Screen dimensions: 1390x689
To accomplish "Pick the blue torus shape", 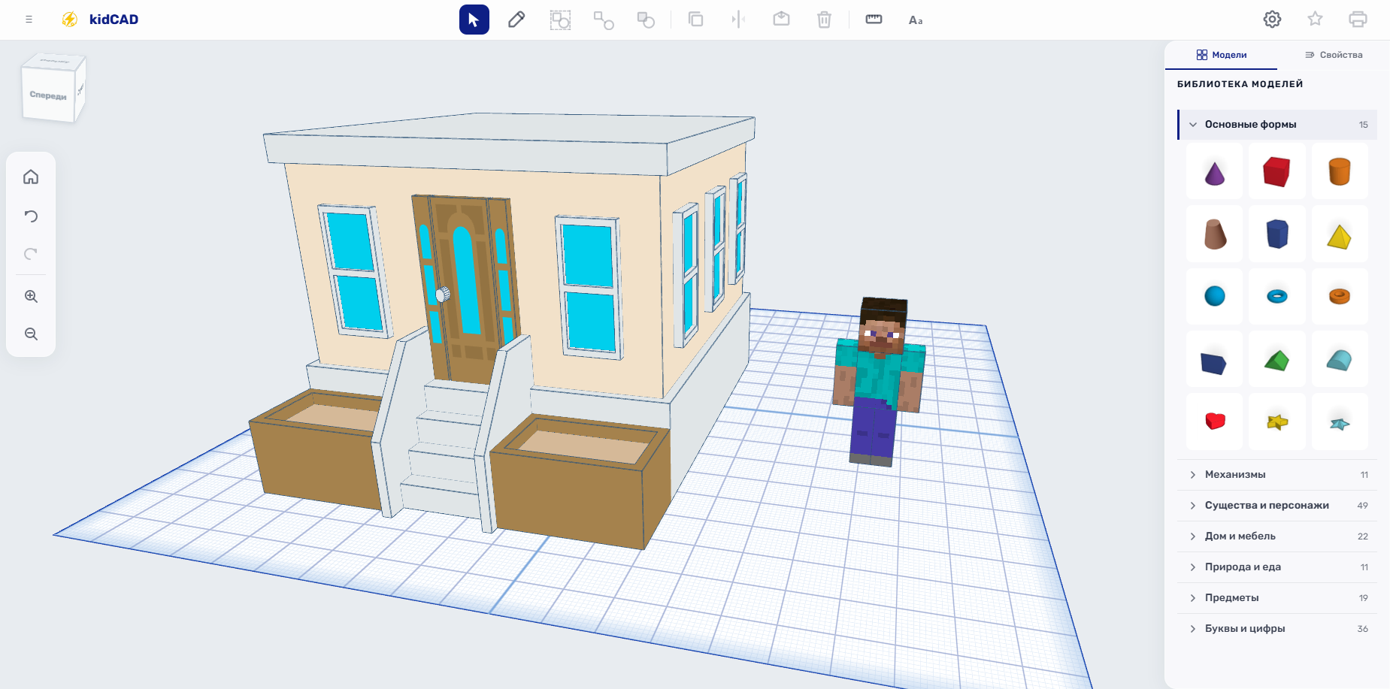I will tap(1277, 297).
